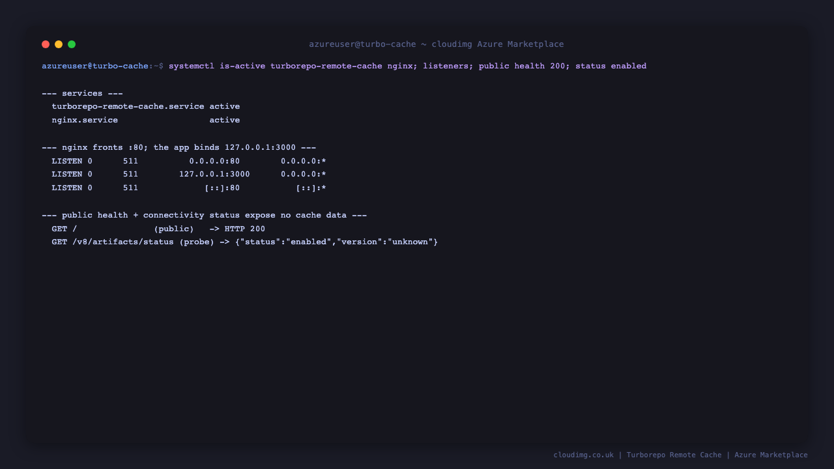Viewport: 834px width, 469px height.
Task: Click the 'GET /v8/artifacts/status' probe line
Action: (245, 242)
